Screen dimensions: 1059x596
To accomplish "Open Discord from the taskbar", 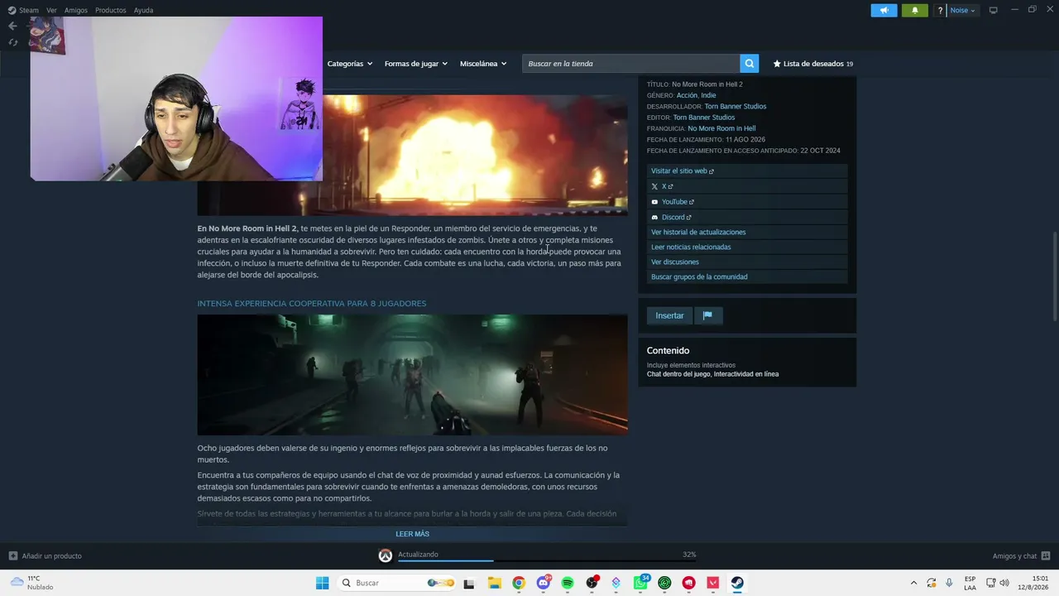I will pyautogui.click(x=544, y=583).
